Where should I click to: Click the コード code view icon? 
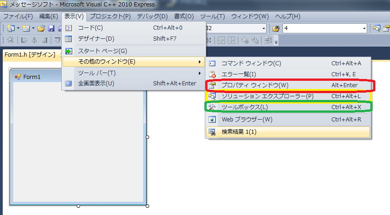click(69, 28)
